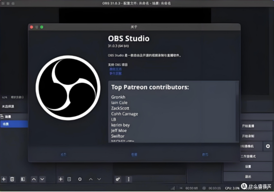
Task: Configure virtual camera via gear icon
Action: pos(268,146)
